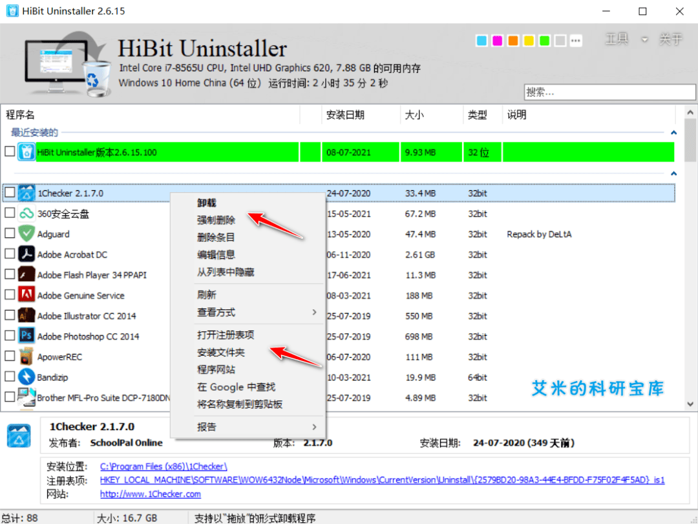This screenshot has width=698, height=524.
Task: Click the Adobe Illustrator CC 2014 icon
Action: [26, 316]
